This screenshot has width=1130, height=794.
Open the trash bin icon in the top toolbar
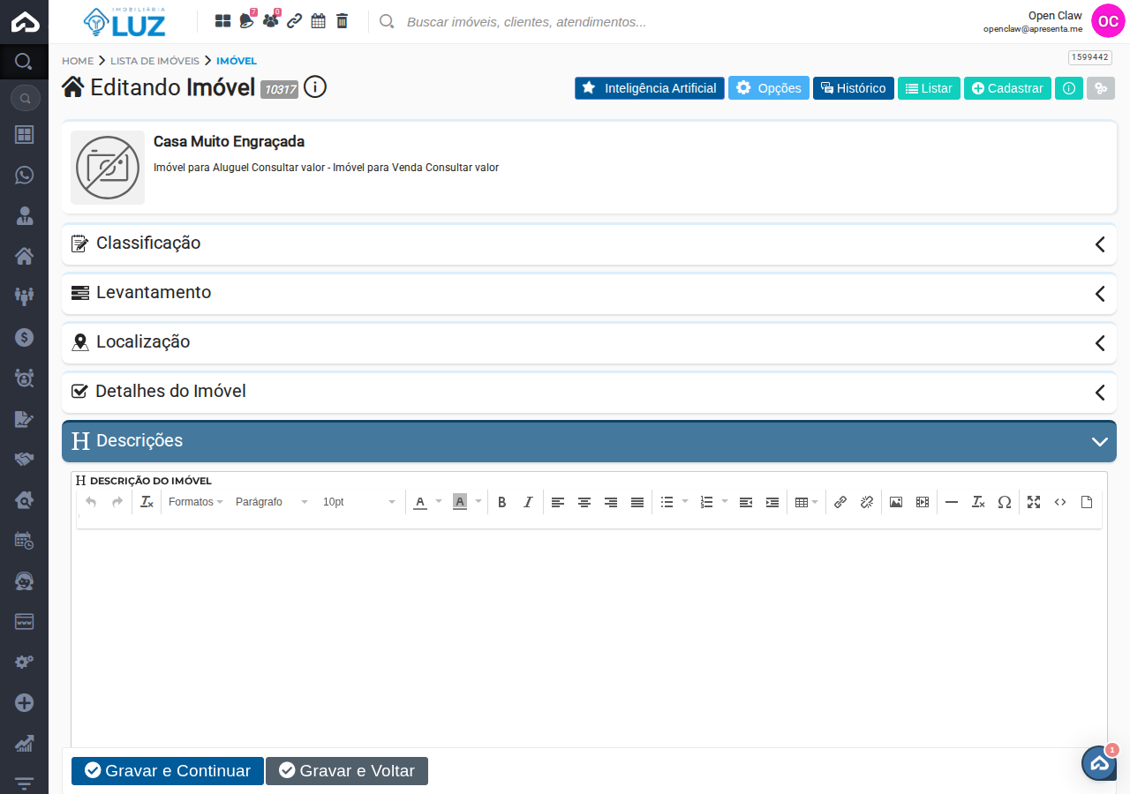click(x=342, y=20)
